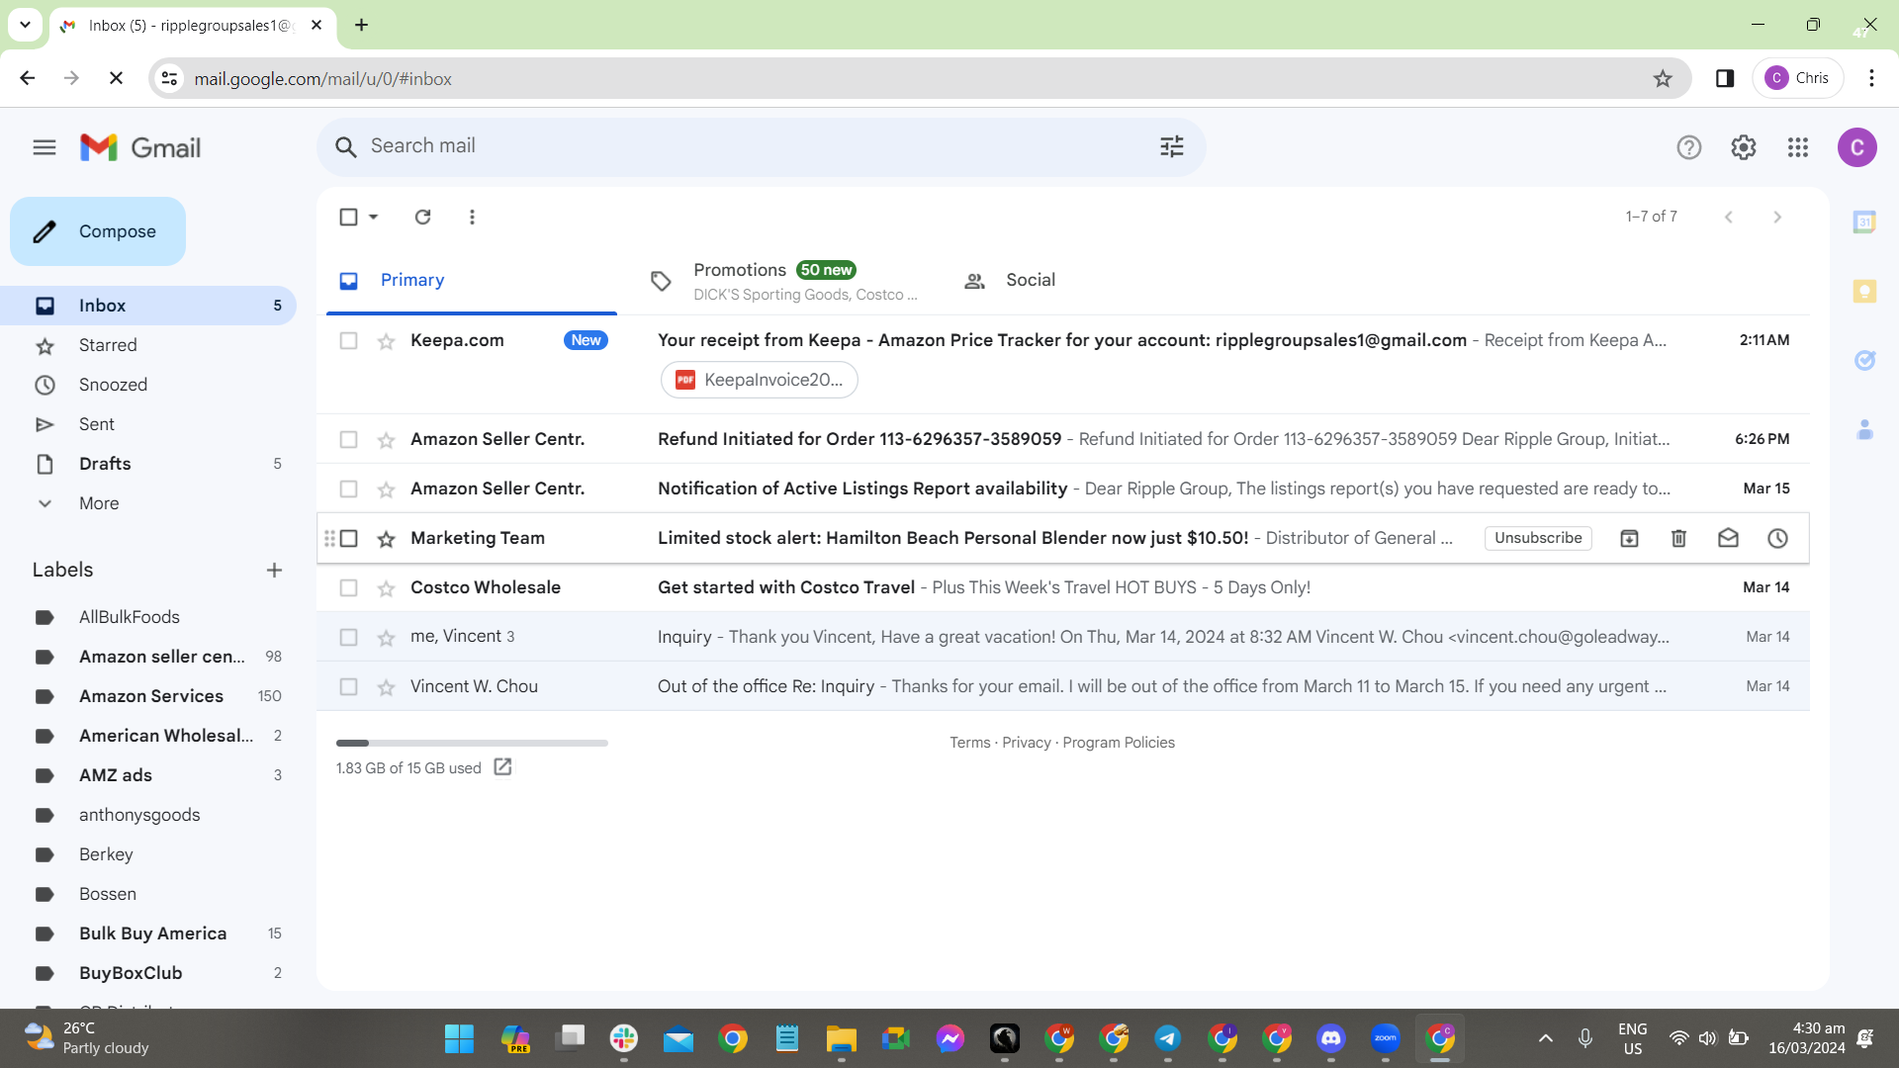
Task: Click the Search mail field
Action: point(762,146)
